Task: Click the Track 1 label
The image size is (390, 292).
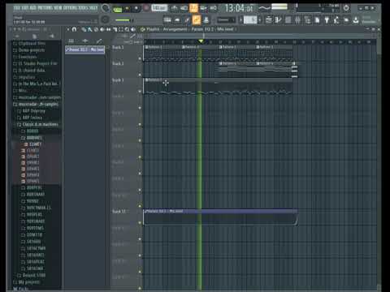Action: coord(118,47)
